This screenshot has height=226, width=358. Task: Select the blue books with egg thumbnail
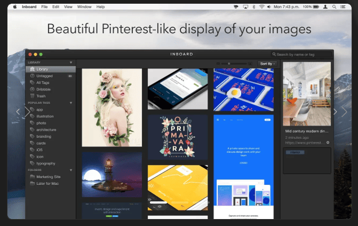click(243, 90)
